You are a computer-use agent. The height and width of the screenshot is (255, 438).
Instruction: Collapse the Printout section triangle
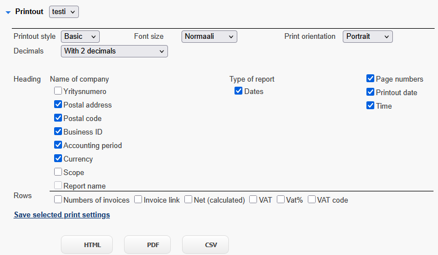[8, 12]
